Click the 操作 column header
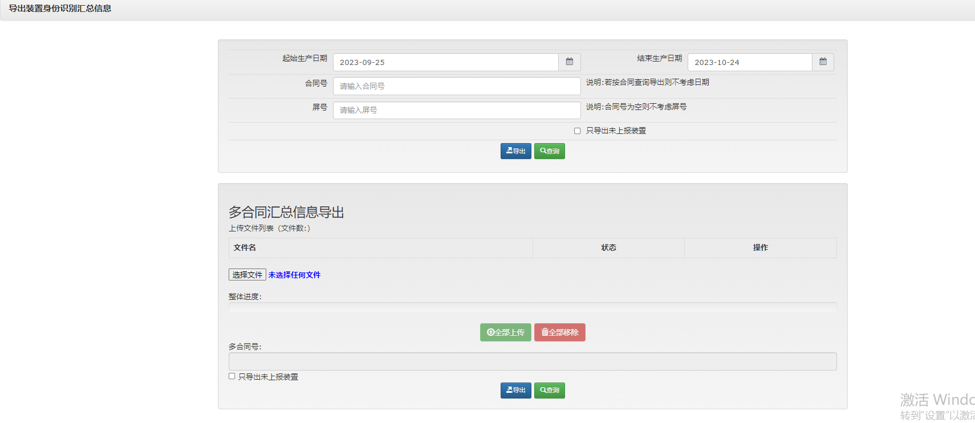975x423 pixels. click(x=761, y=248)
